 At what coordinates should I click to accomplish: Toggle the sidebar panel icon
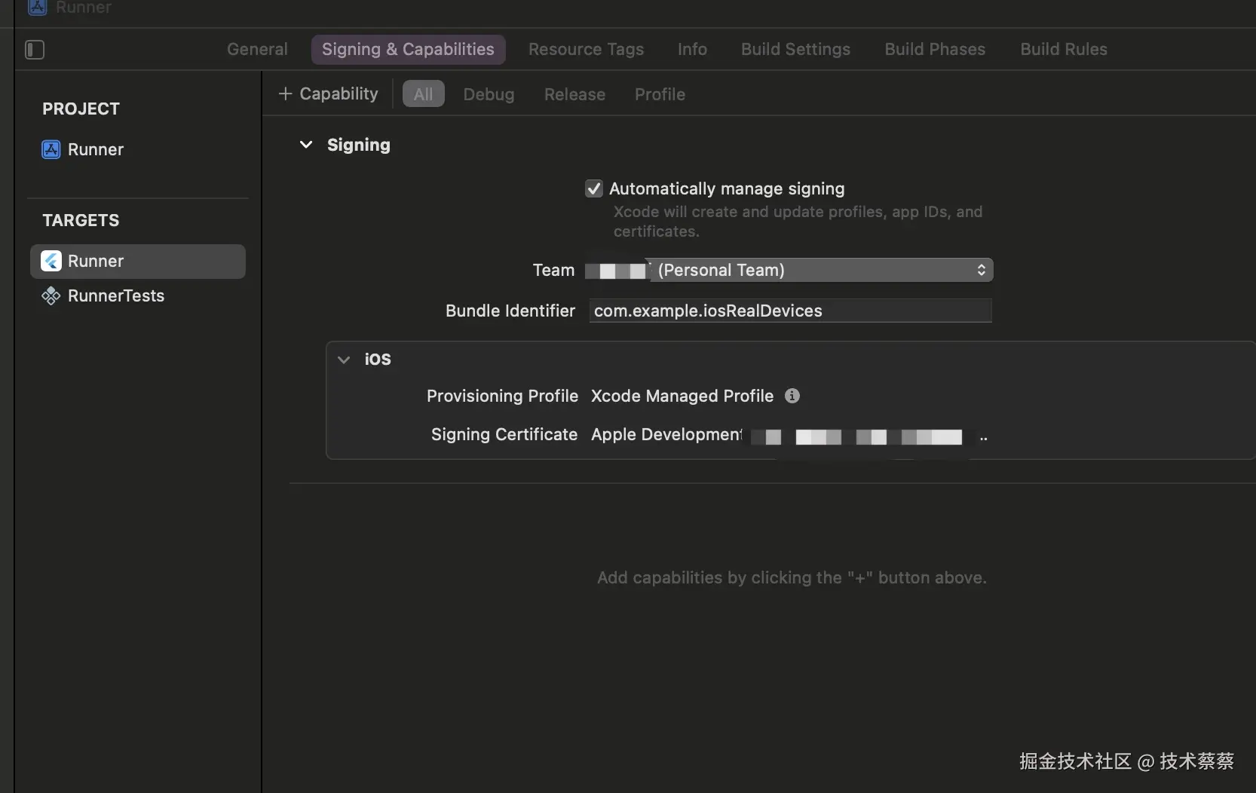(35, 50)
